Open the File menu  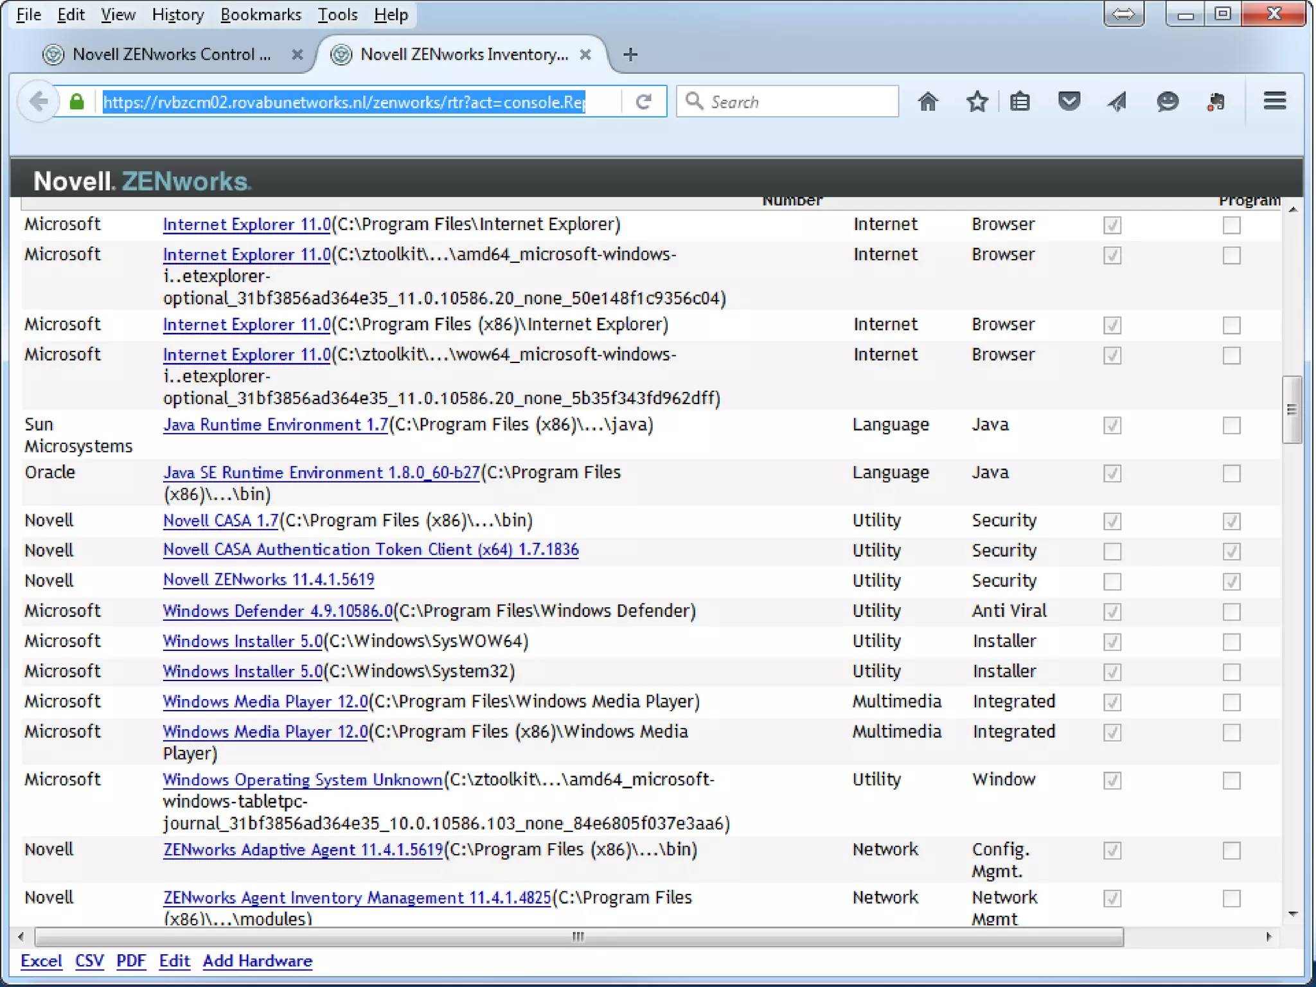[28, 14]
